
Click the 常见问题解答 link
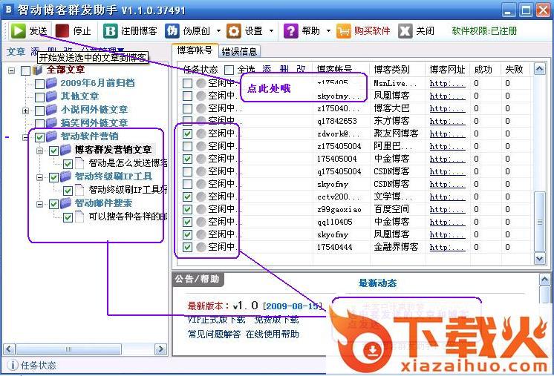click(x=215, y=334)
